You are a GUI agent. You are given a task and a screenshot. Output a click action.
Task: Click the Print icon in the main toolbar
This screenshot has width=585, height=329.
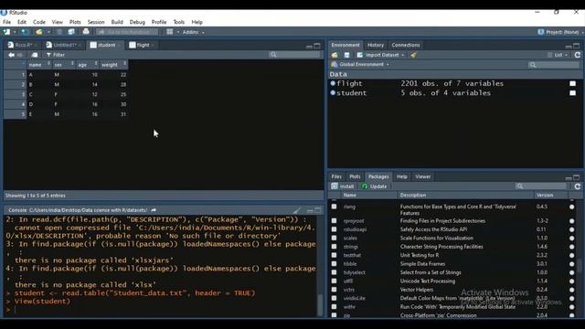(86, 32)
